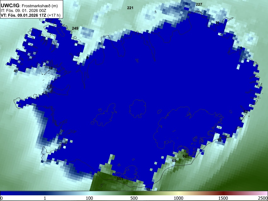Click the map value 15
The width and height of the screenshot is (268, 201).
219,141
